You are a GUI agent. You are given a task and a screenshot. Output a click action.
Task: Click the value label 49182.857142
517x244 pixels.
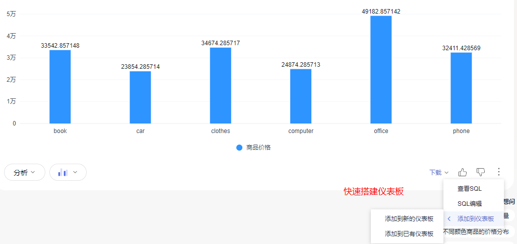coord(381,12)
